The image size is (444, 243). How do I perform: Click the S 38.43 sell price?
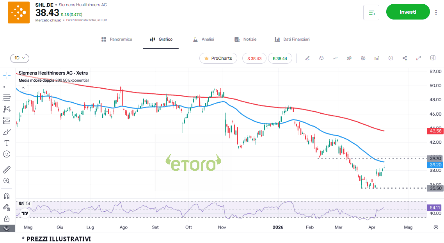click(254, 59)
